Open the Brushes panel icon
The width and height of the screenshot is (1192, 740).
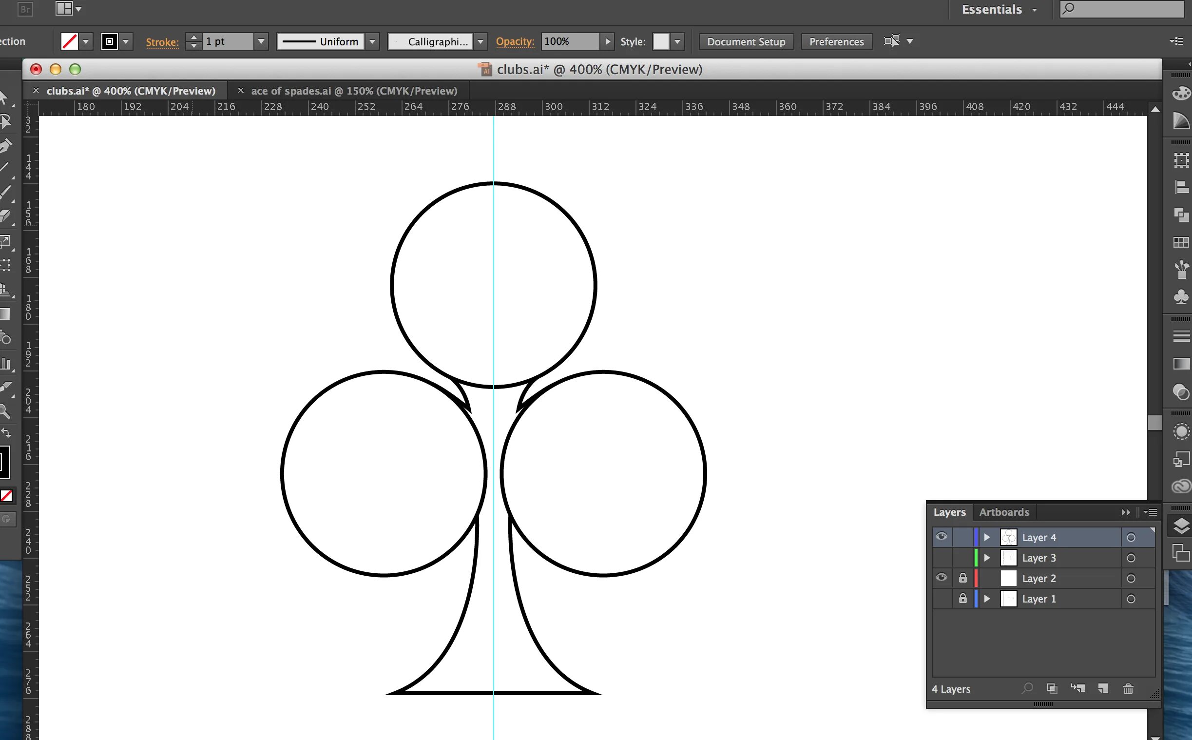[1181, 268]
